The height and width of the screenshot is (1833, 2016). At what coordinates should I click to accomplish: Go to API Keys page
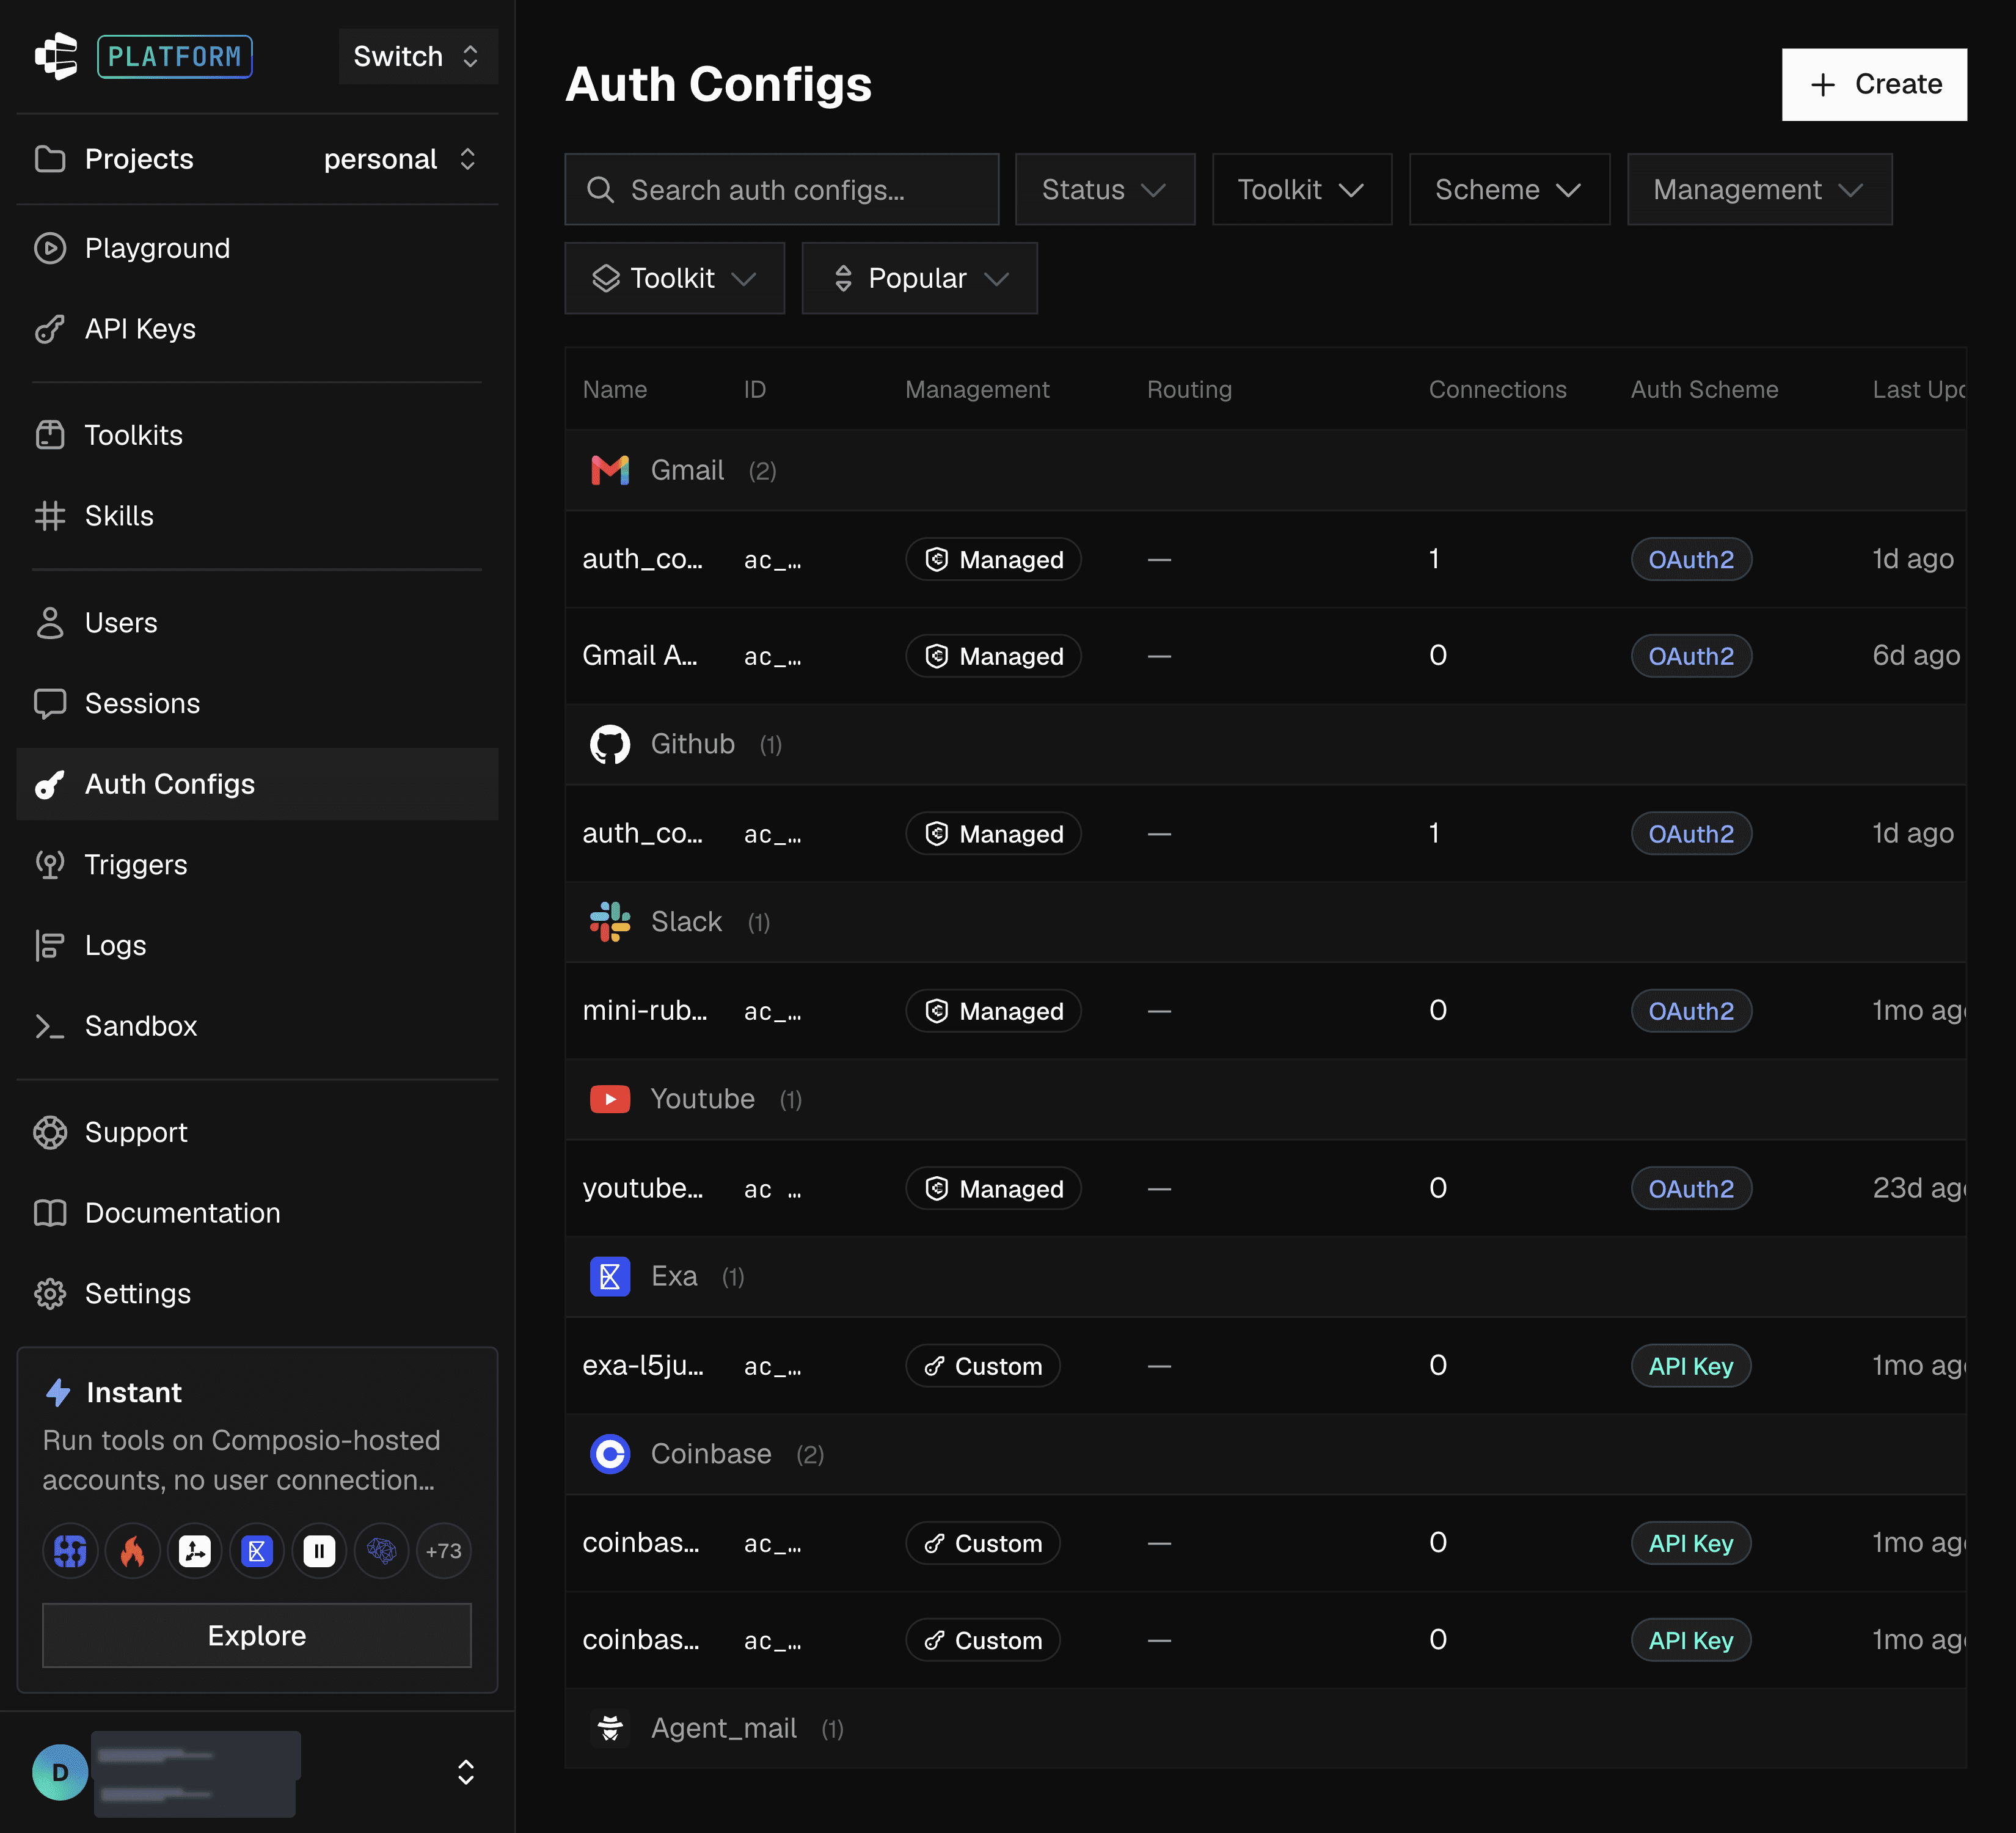tap(257, 329)
